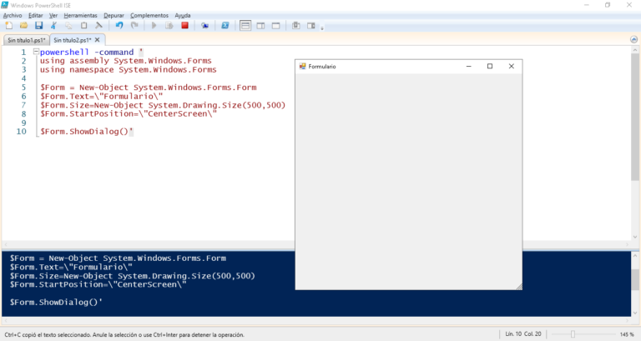
Task: Undo the last edit with the blue arrow
Action: [x=119, y=26]
